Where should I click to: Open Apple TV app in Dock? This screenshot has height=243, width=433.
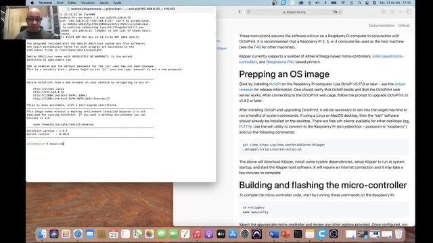coord(221,234)
